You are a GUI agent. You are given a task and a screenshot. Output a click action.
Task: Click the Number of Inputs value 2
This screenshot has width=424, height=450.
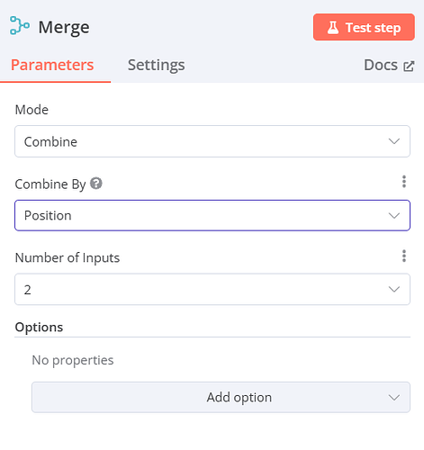pos(28,290)
